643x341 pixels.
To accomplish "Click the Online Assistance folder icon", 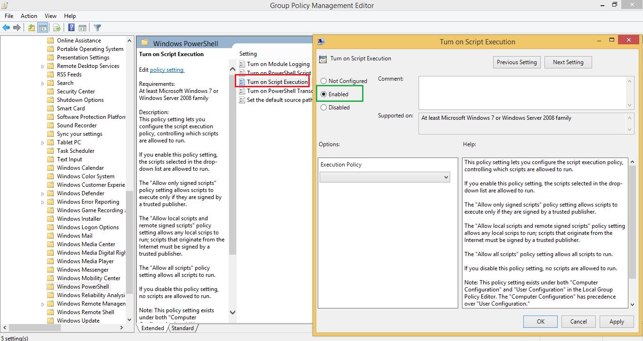I will coord(50,41).
